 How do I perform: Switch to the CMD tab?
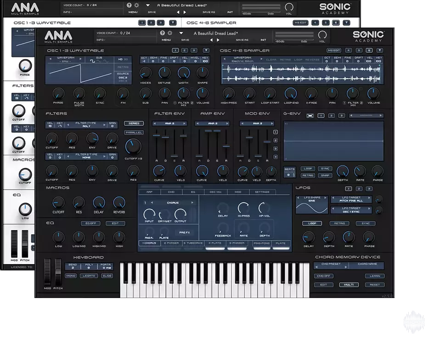point(171,192)
